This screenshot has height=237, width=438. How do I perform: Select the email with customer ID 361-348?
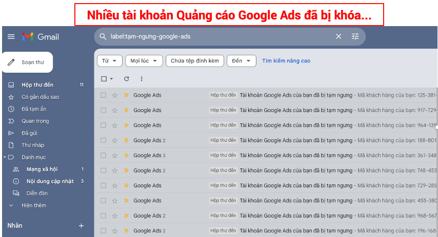coord(104,155)
